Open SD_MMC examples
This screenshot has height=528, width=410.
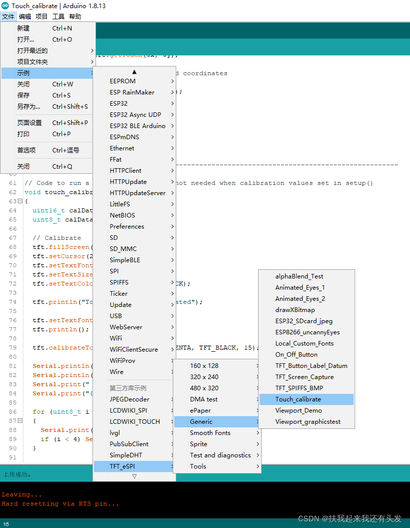pos(134,249)
